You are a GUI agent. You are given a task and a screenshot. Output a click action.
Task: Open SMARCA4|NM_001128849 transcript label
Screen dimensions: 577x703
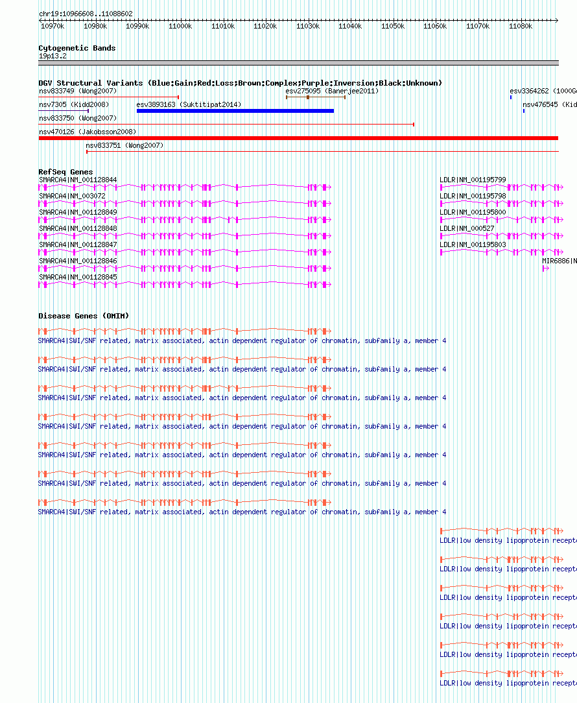pos(78,212)
